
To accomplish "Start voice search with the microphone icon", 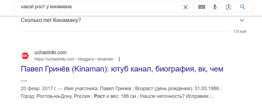I will 215,7.
